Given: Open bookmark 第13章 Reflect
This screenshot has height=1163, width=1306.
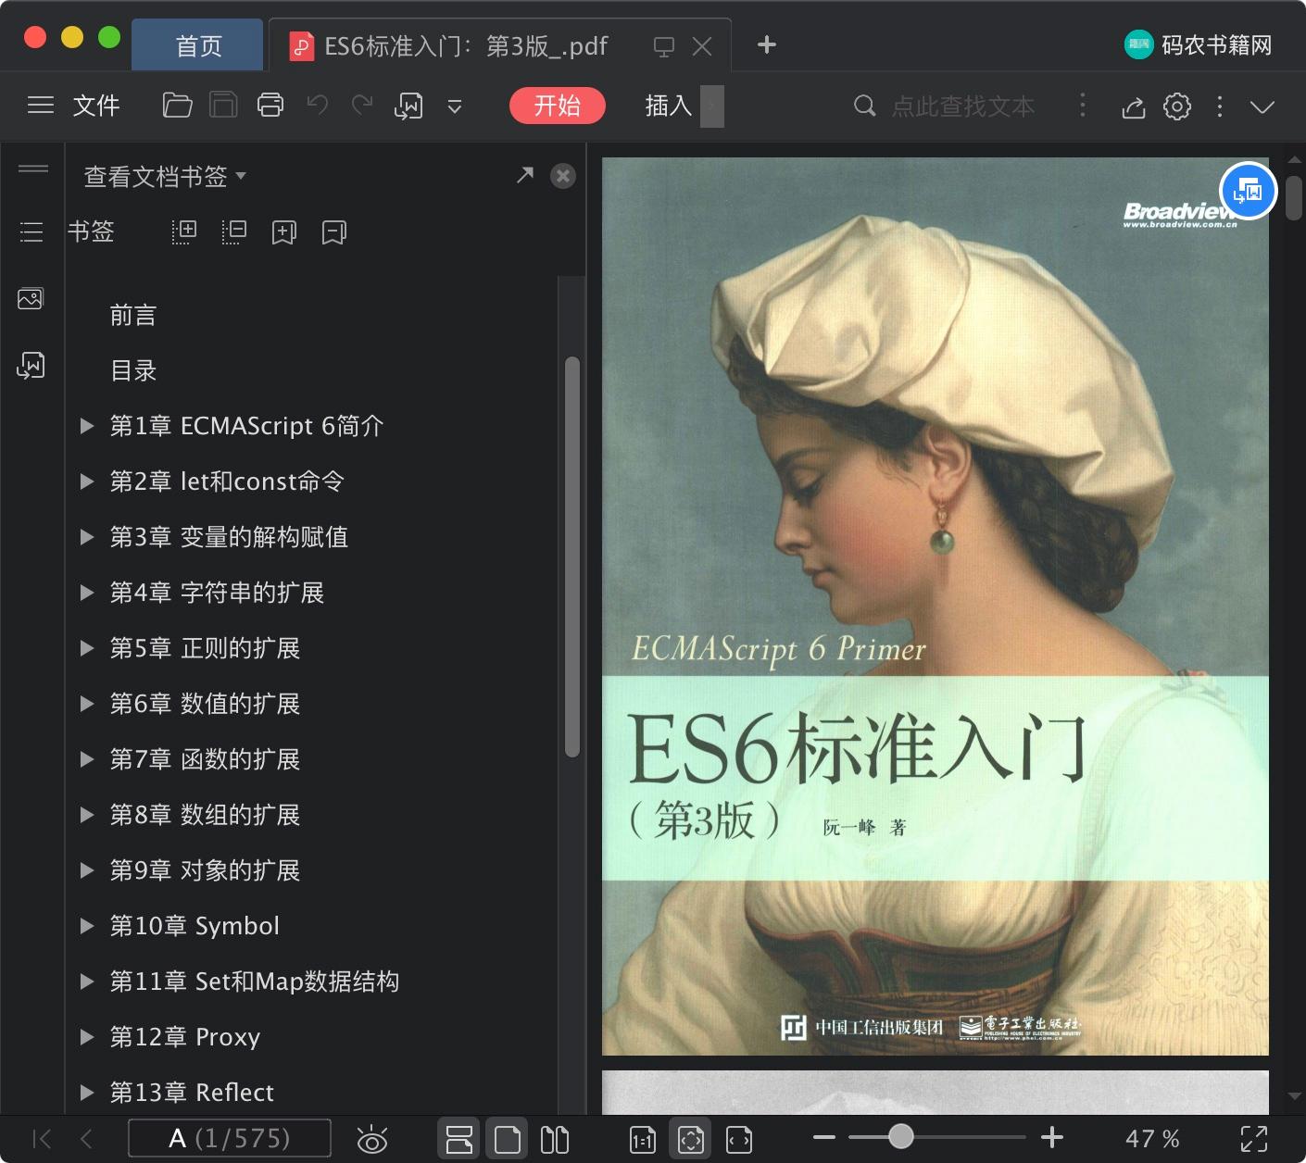Looking at the screenshot, I should click(x=192, y=1093).
